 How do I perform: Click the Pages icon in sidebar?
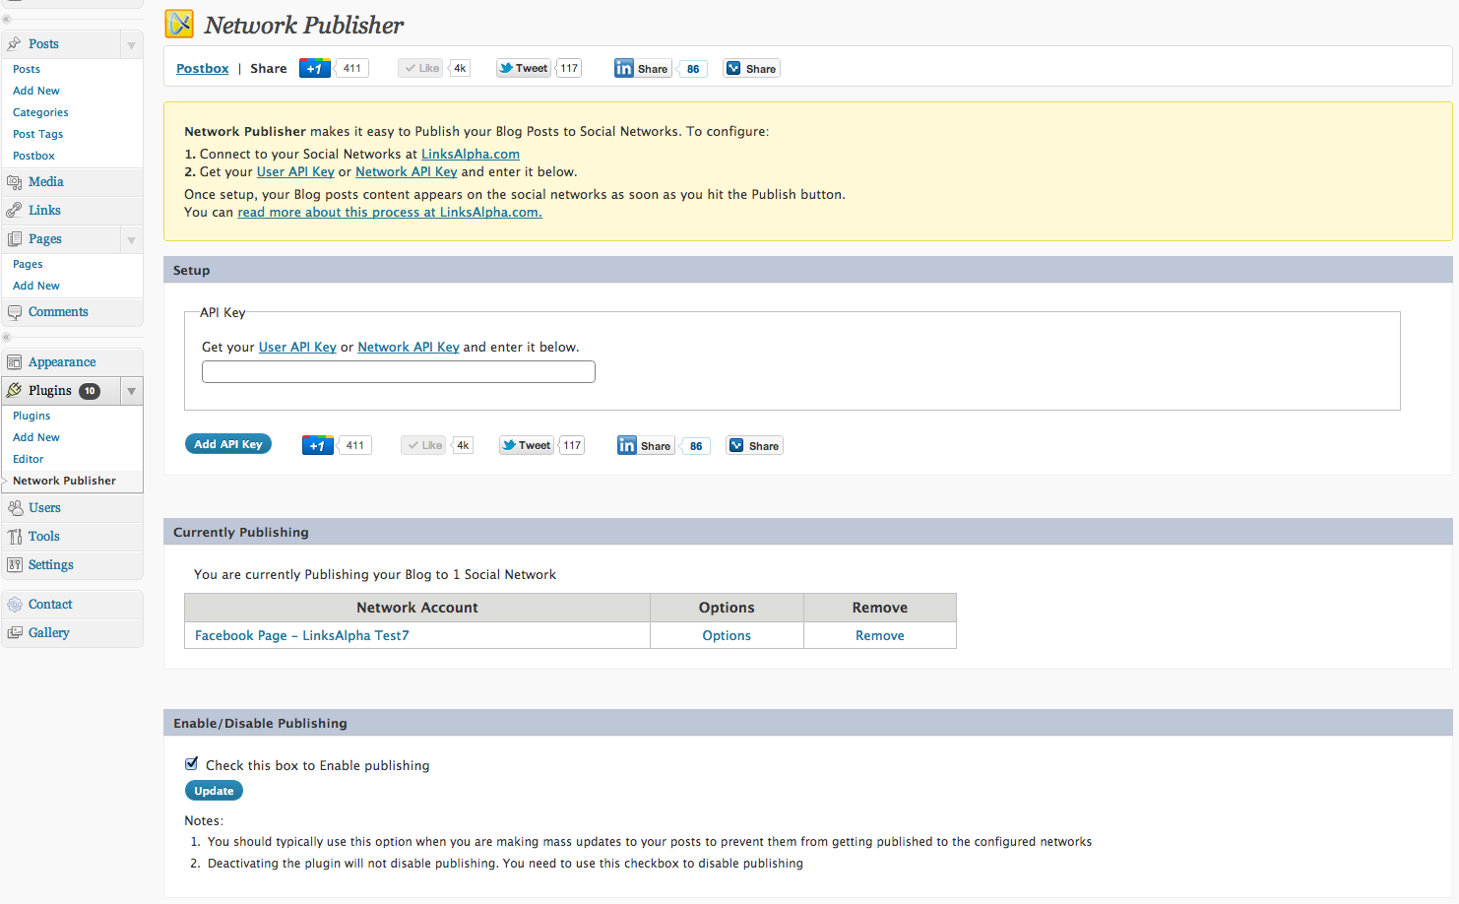pyautogui.click(x=14, y=238)
